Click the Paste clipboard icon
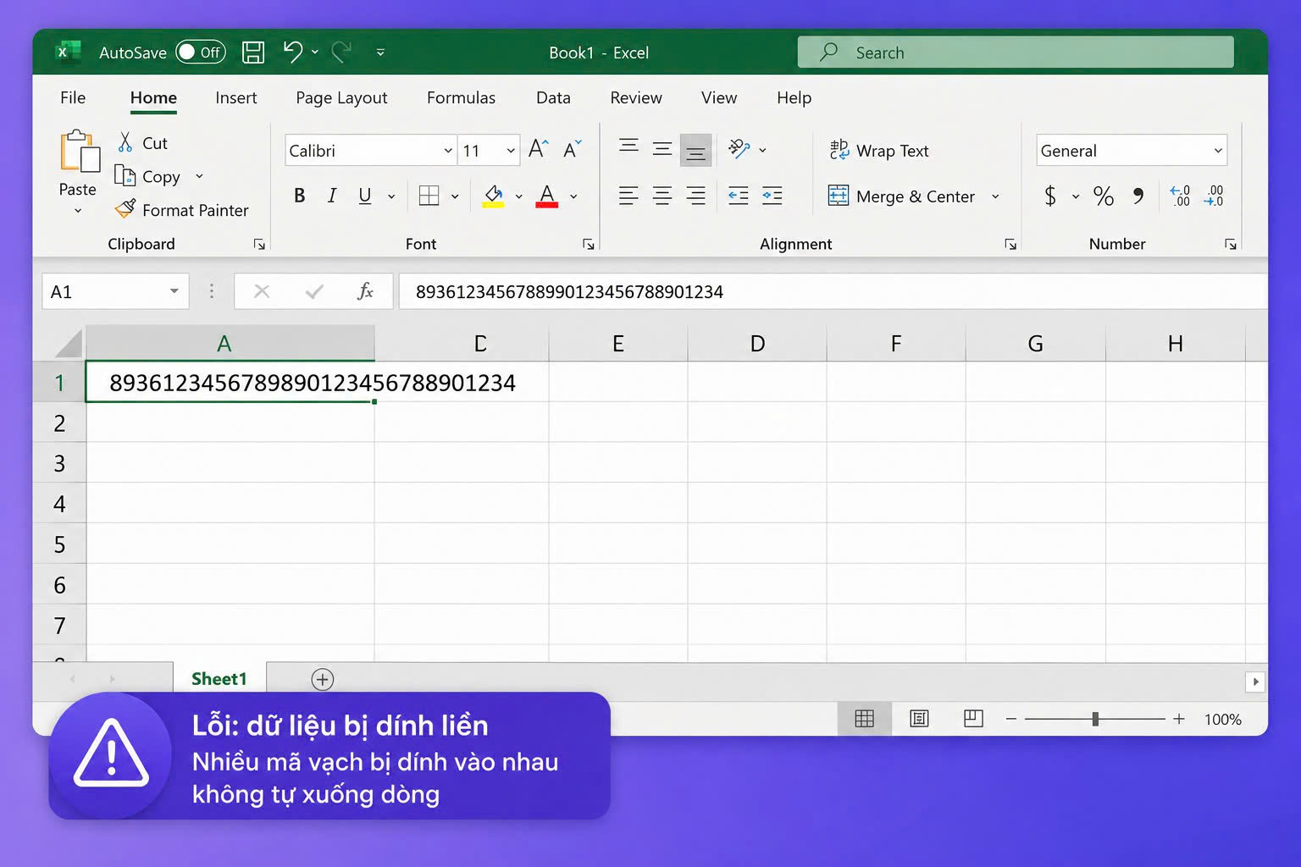 (x=80, y=152)
